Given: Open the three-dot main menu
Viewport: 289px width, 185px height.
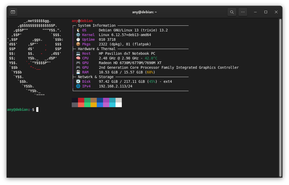Looking at the screenshot, I should [243, 12].
